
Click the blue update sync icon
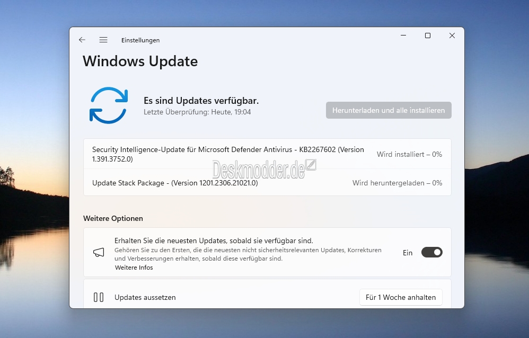pos(109,105)
